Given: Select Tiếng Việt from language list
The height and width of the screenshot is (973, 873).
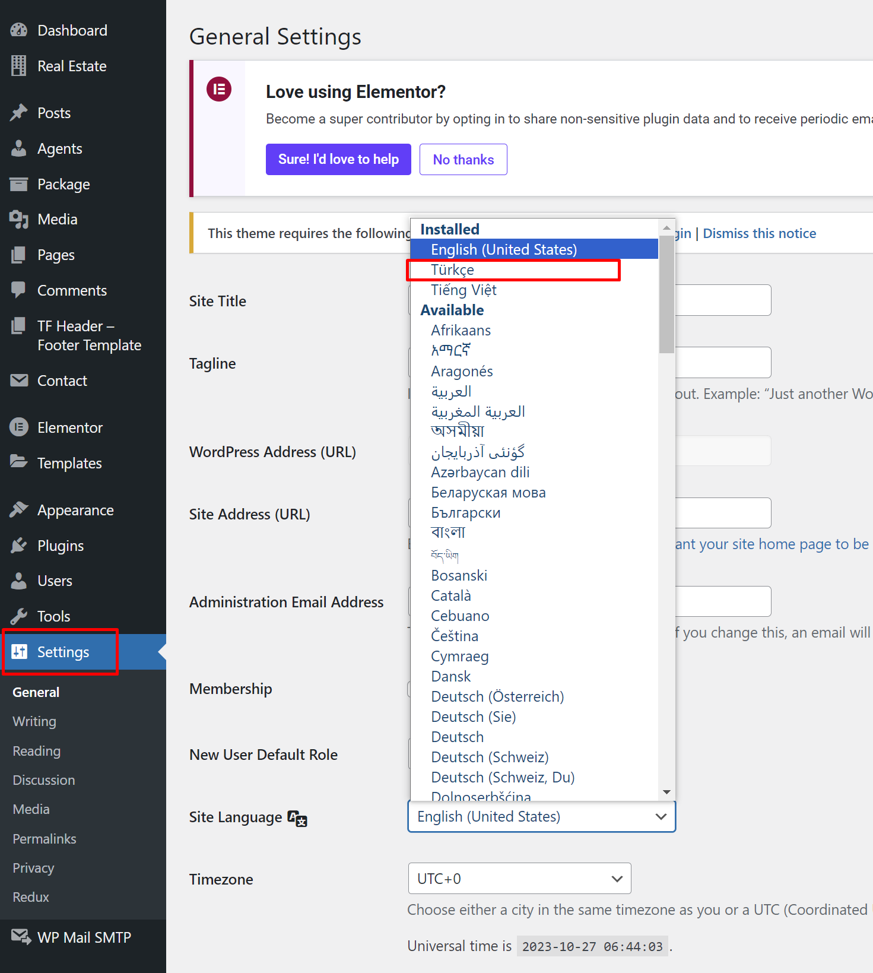Looking at the screenshot, I should click(x=534, y=290).
